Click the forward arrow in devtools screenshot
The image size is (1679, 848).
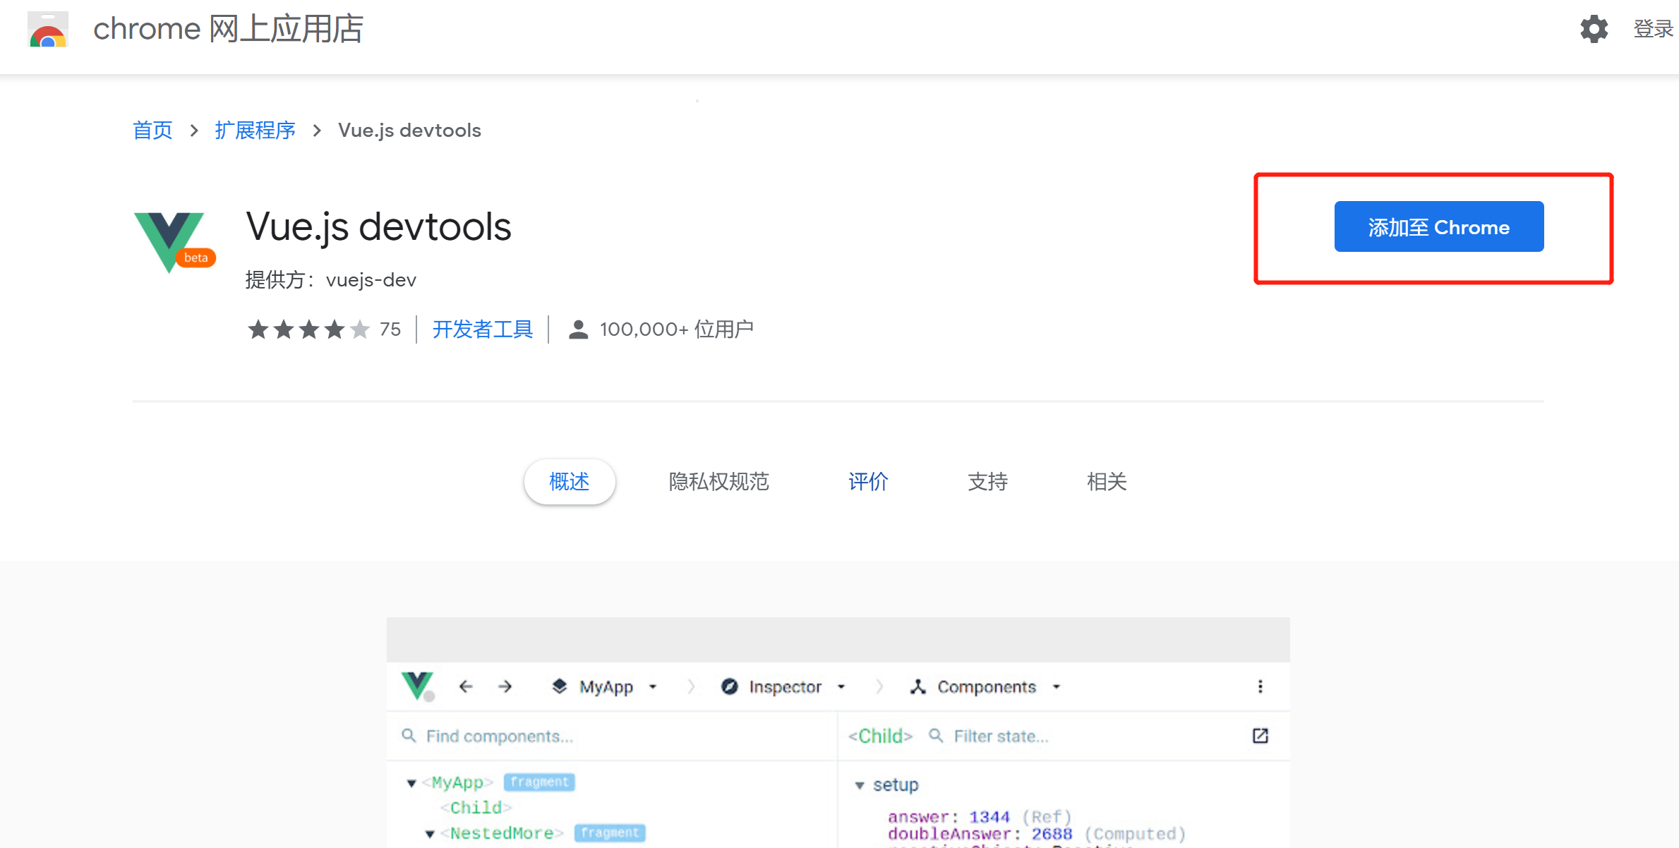tap(505, 686)
